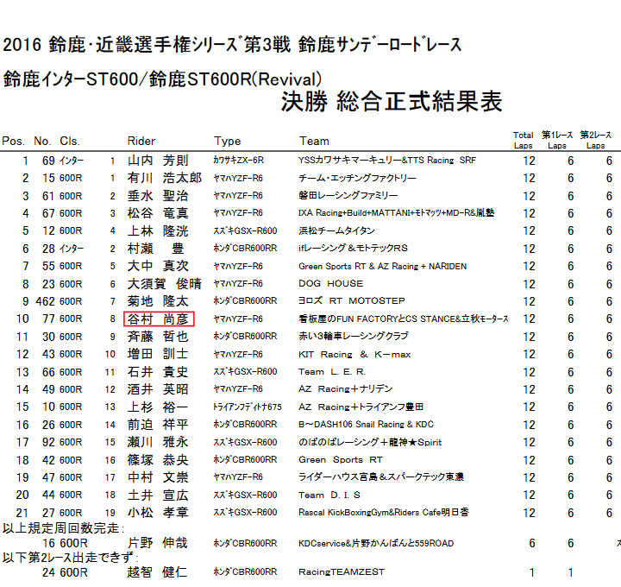Select rider name 小松 孝章

pyautogui.click(x=158, y=513)
